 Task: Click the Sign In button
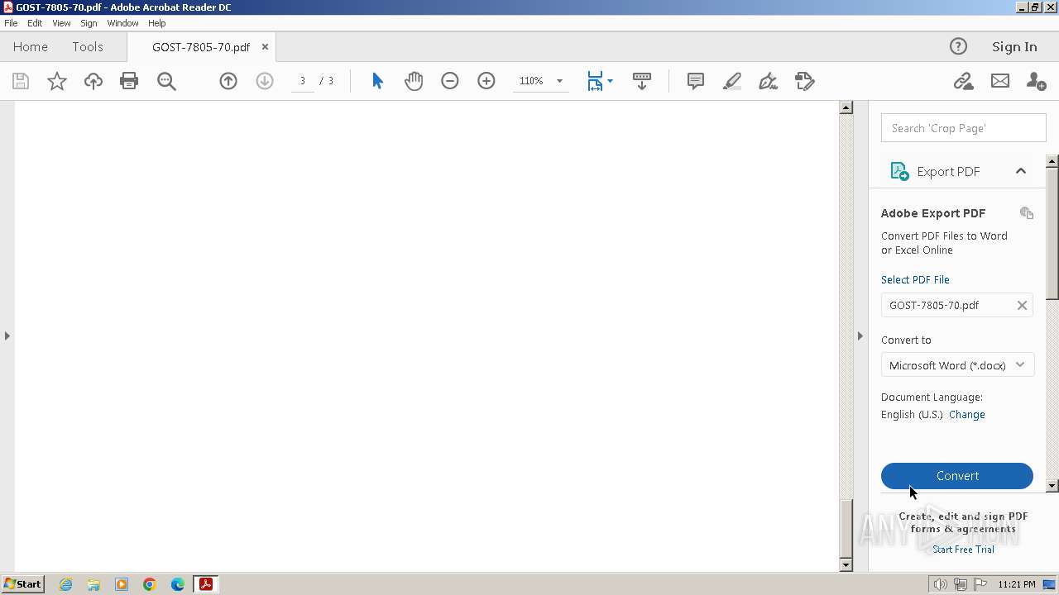click(1014, 46)
